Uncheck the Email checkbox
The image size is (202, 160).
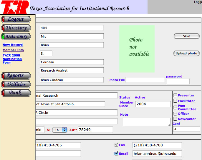tap(116, 153)
